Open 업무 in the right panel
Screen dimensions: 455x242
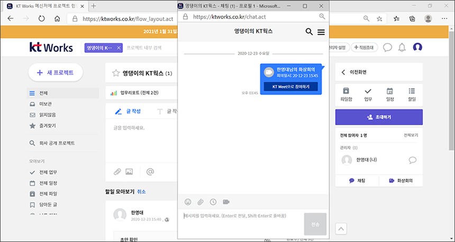368,95
